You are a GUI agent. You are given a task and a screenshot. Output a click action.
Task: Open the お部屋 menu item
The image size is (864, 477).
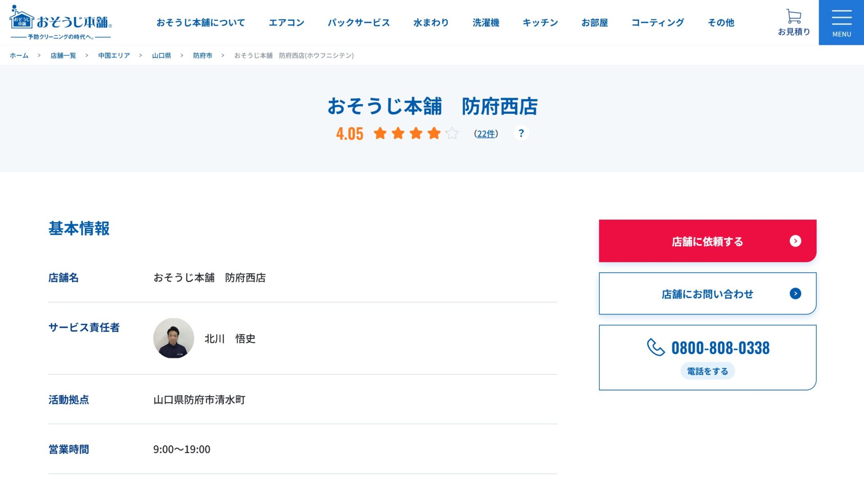[594, 22]
